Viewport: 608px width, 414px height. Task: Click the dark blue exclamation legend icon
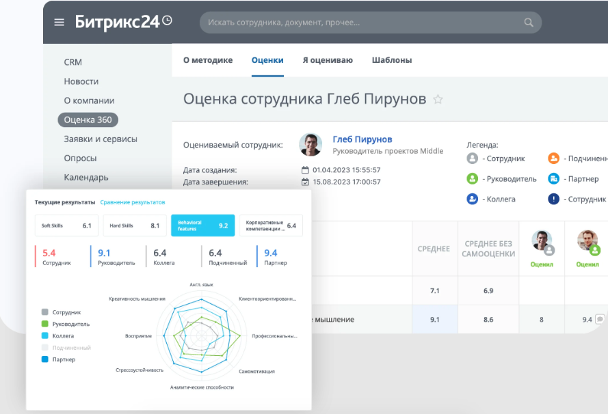[x=554, y=199]
